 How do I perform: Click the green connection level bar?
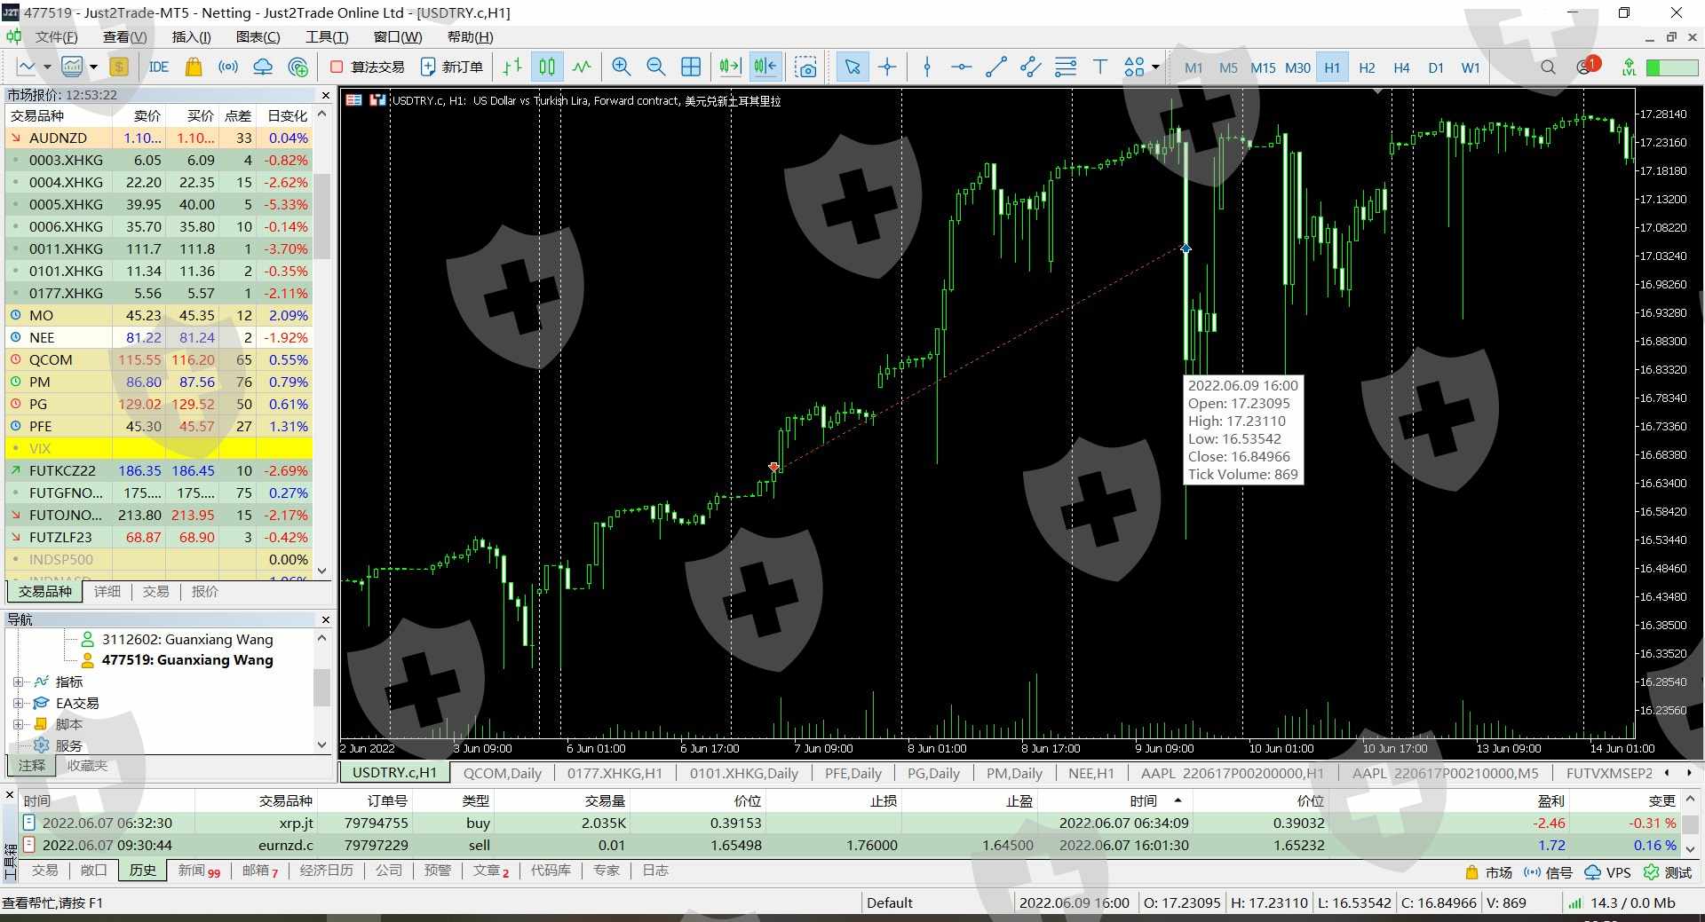(x=1671, y=67)
